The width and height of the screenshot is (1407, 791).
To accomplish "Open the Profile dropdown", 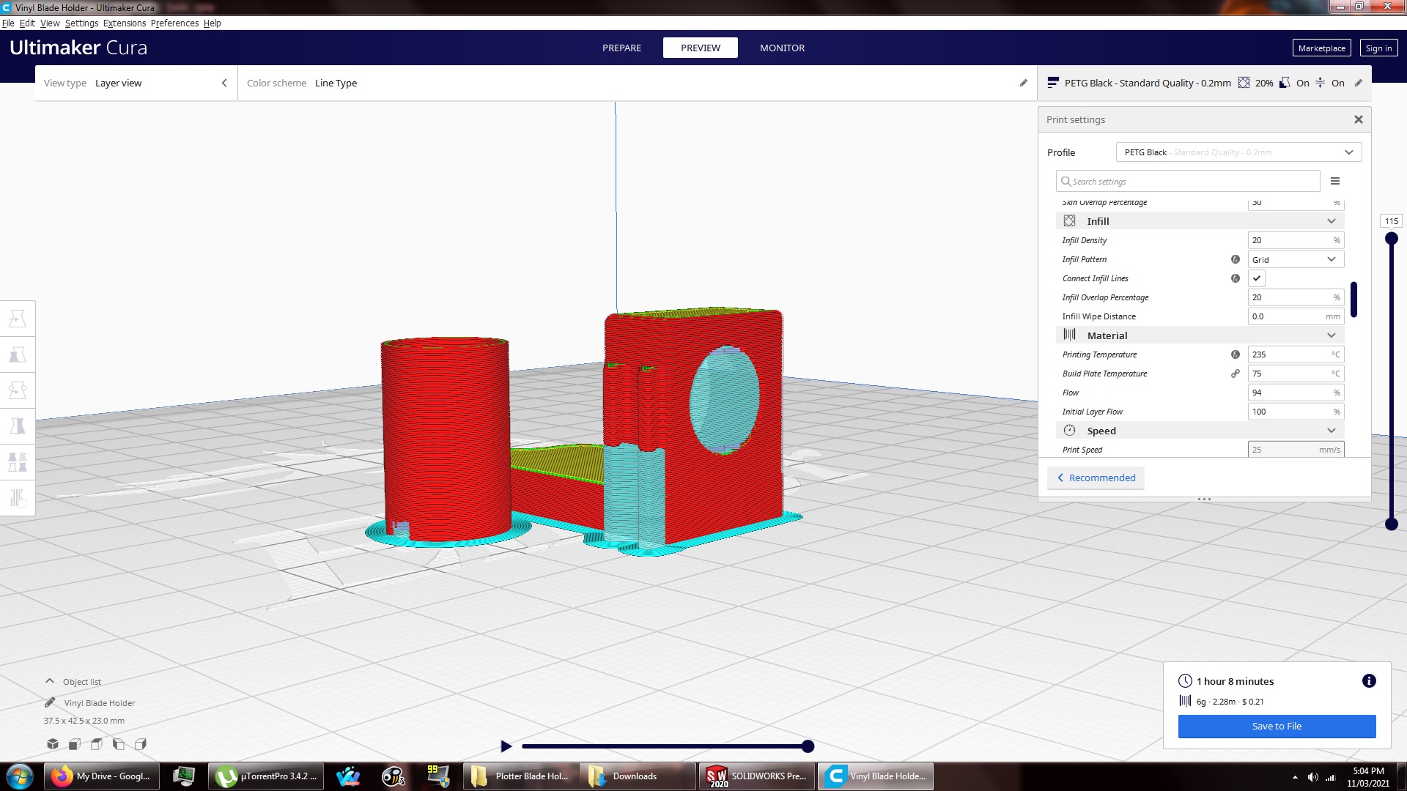I will (x=1238, y=152).
